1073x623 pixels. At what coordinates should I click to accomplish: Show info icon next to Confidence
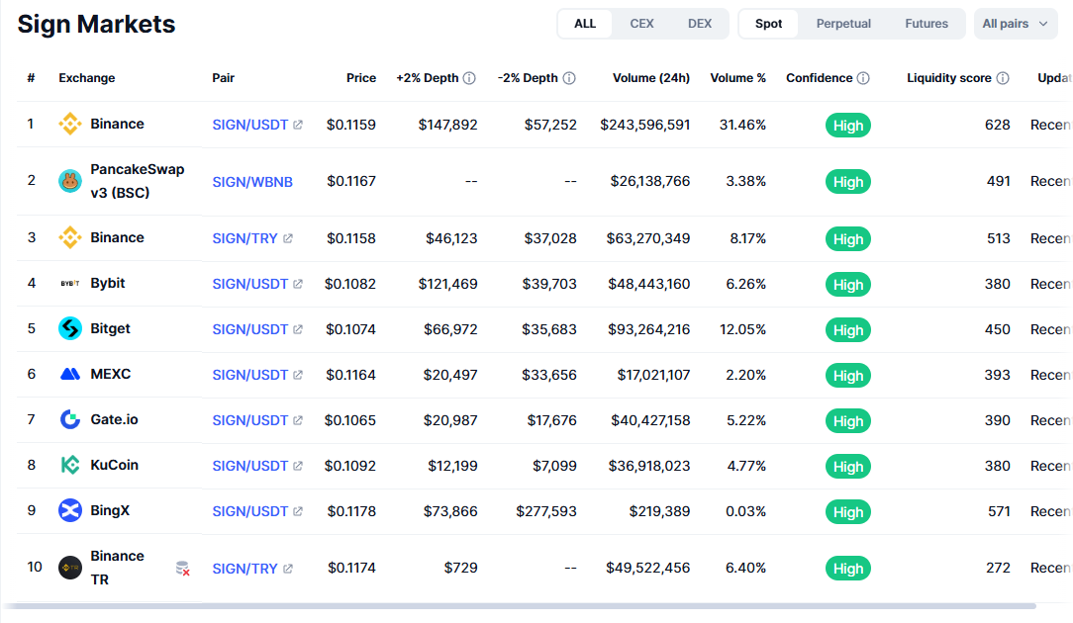(x=863, y=78)
